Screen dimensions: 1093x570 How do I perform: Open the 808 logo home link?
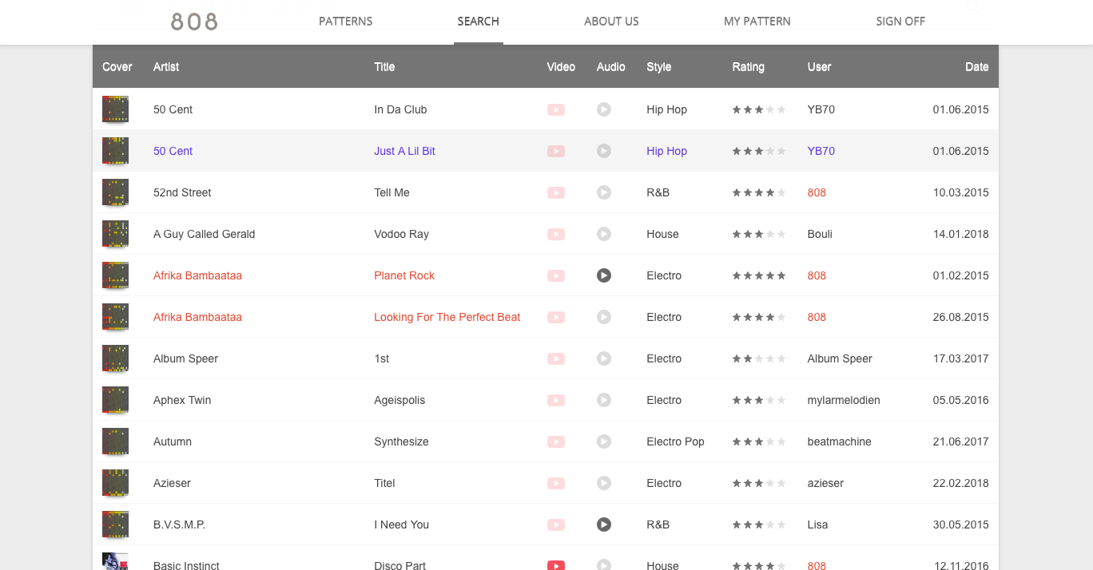[194, 22]
